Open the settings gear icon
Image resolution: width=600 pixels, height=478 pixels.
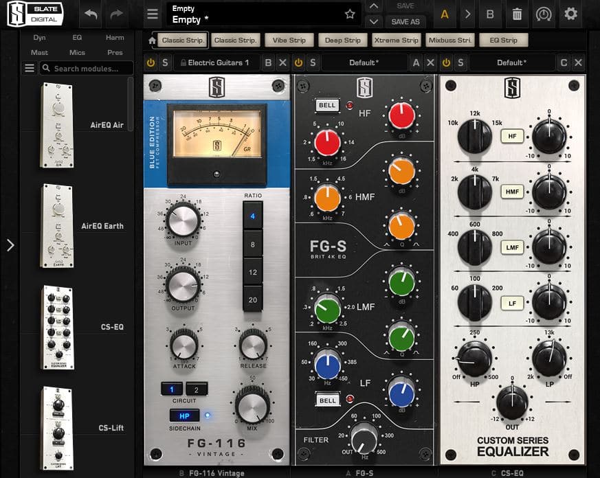(570, 14)
